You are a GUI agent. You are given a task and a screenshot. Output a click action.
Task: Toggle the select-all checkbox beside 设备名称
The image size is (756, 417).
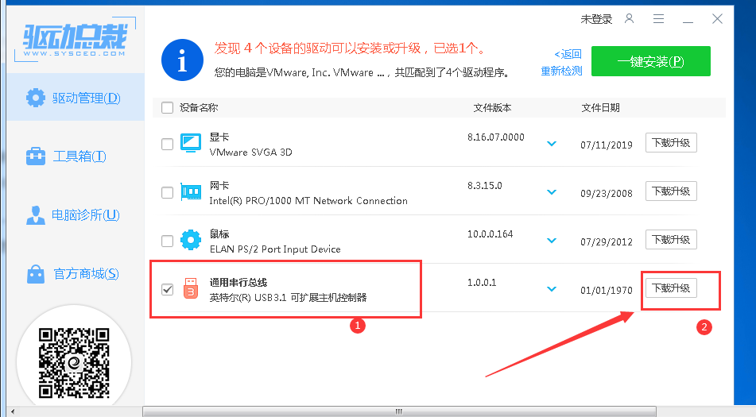pos(167,107)
